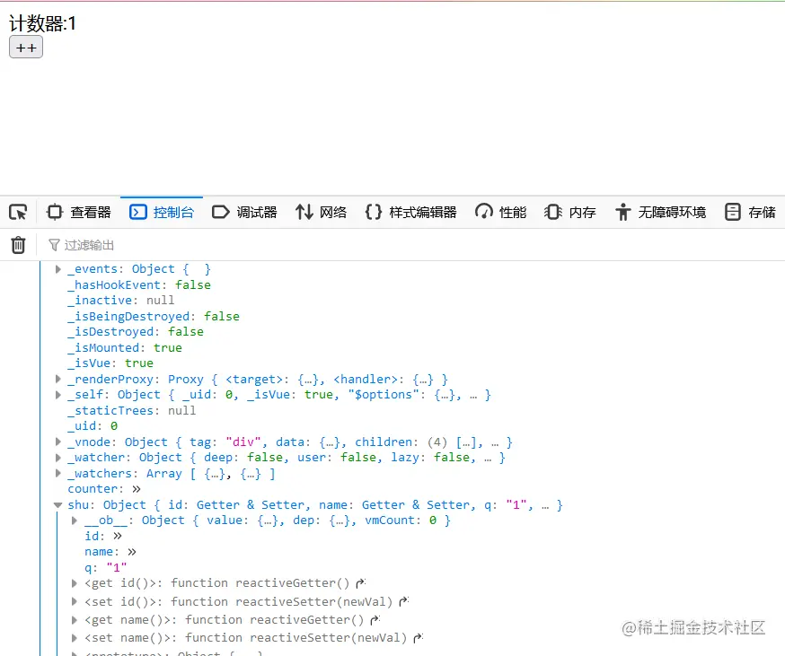Select the _staticTrees: null line

[x=132, y=411]
